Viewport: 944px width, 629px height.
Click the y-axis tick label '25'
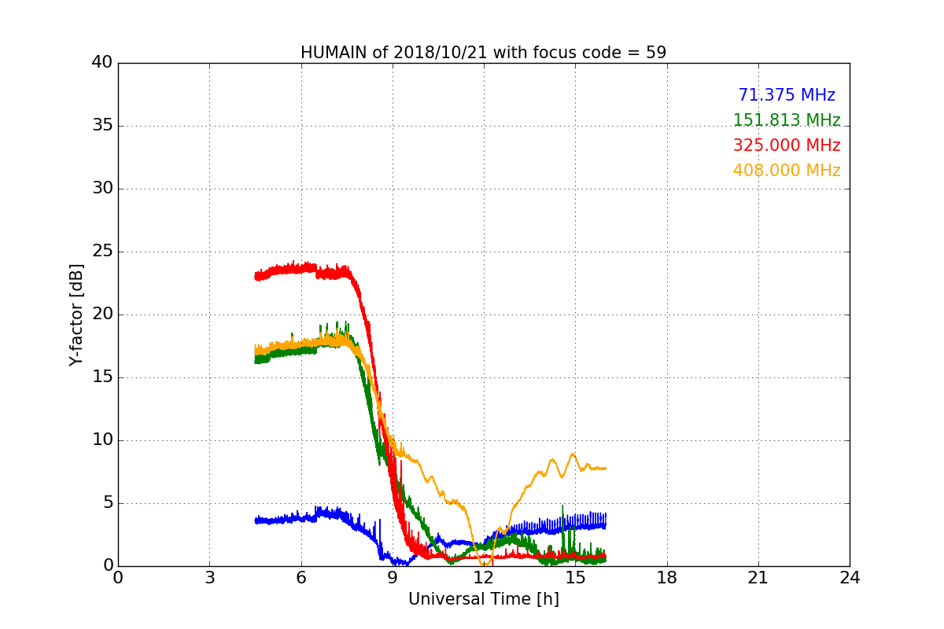(x=102, y=252)
